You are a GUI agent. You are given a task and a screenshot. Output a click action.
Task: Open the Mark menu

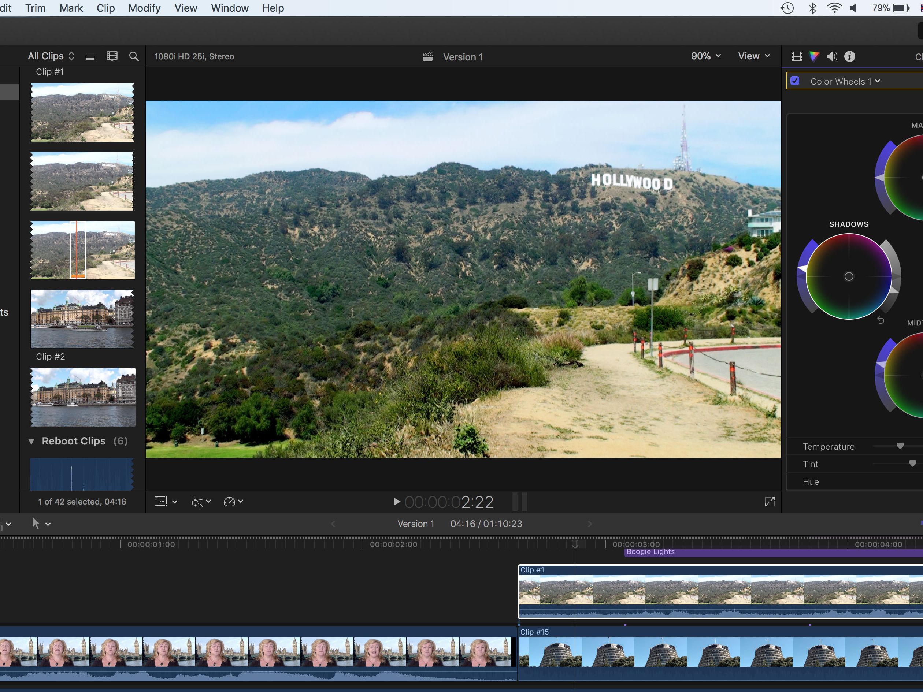[x=71, y=8]
